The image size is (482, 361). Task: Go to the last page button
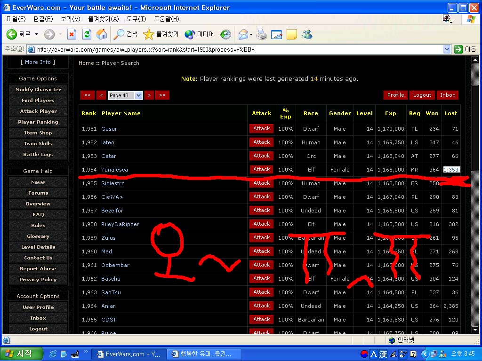tap(162, 95)
